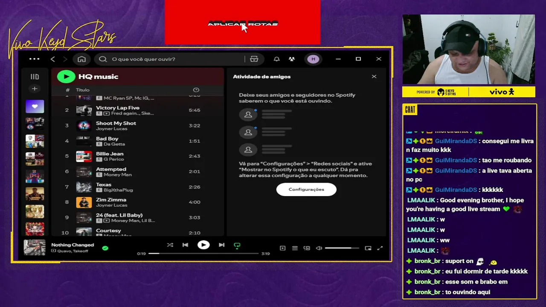Close the Atividade de amigos panel

click(x=374, y=76)
